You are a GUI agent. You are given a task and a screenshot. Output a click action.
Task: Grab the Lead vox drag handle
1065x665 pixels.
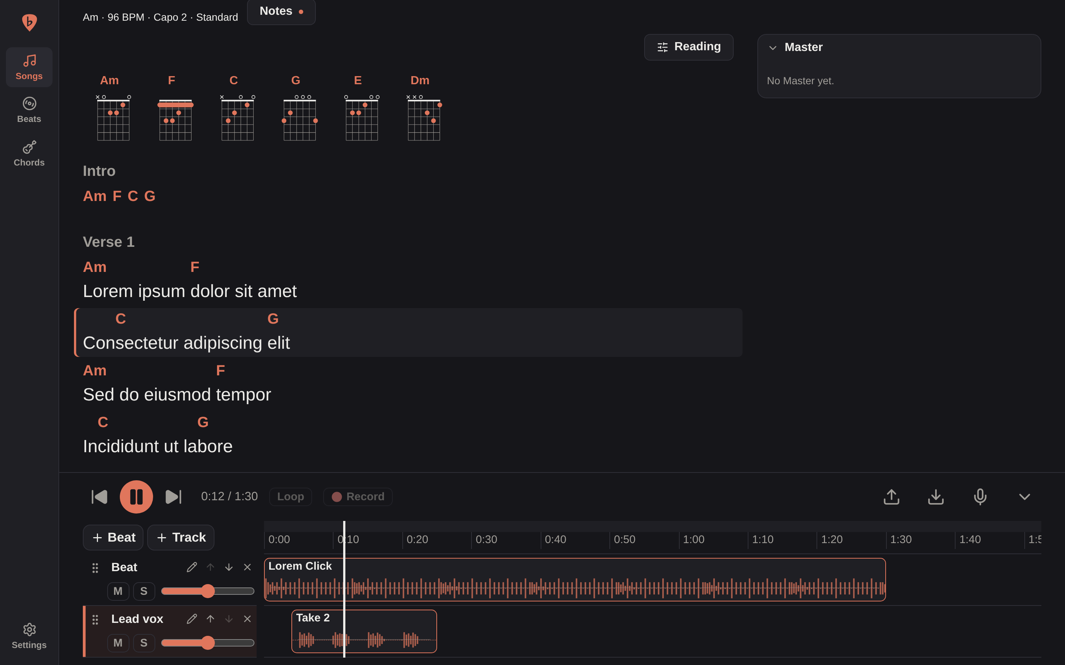(x=95, y=620)
